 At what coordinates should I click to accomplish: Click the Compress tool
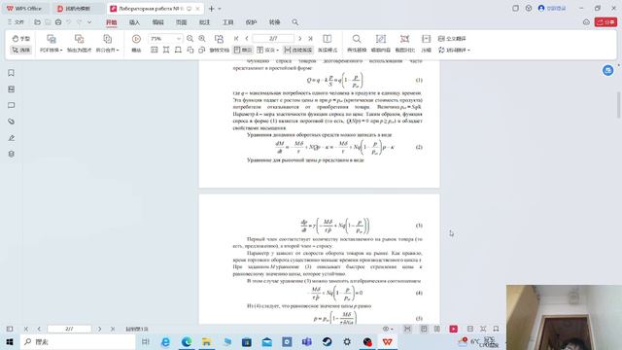tap(426, 44)
